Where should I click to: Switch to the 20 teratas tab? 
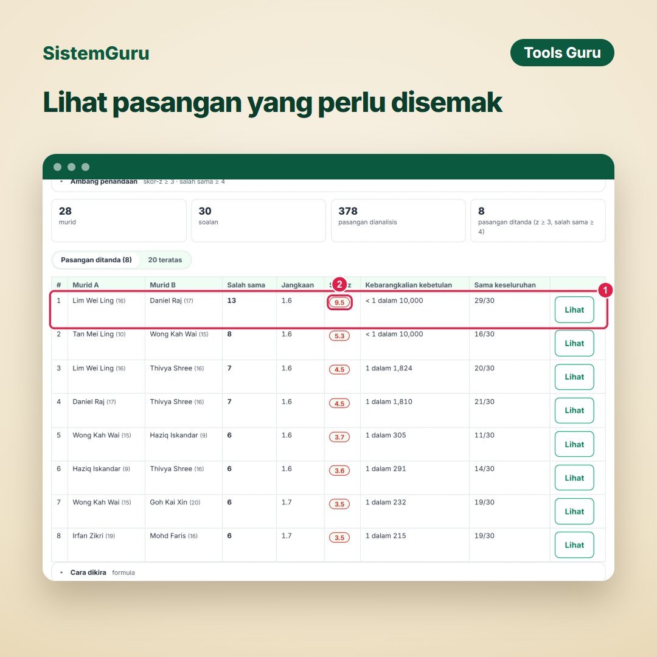tap(165, 260)
